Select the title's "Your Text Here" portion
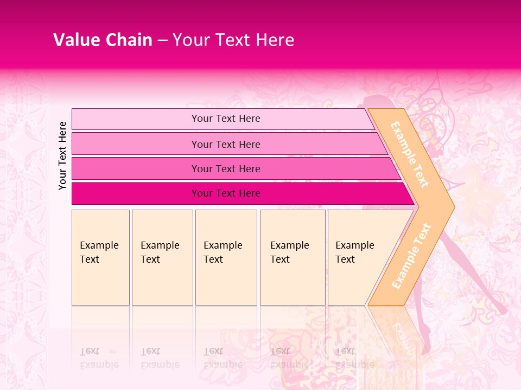This screenshot has width=521, height=390. (x=233, y=40)
